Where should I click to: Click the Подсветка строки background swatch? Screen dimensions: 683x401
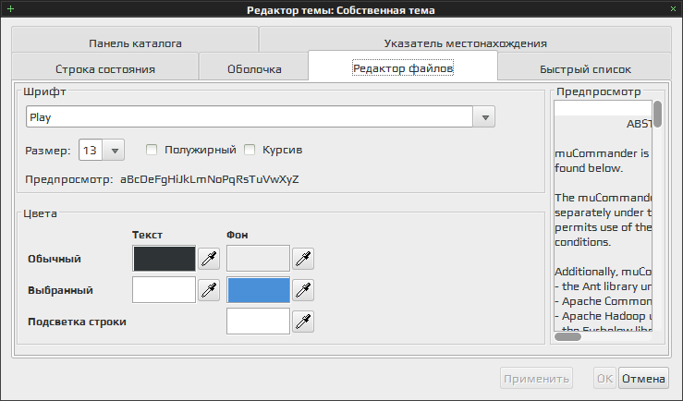tap(258, 322)
